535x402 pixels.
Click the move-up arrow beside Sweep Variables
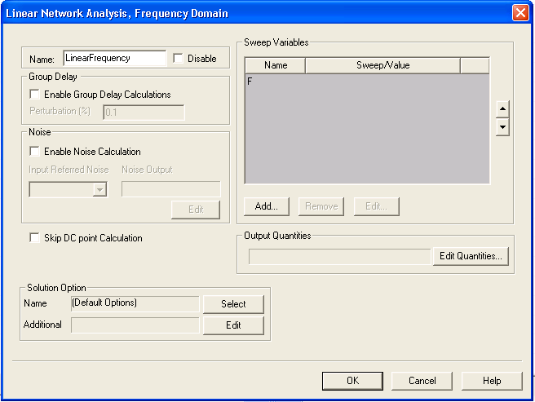click(502, 109)
